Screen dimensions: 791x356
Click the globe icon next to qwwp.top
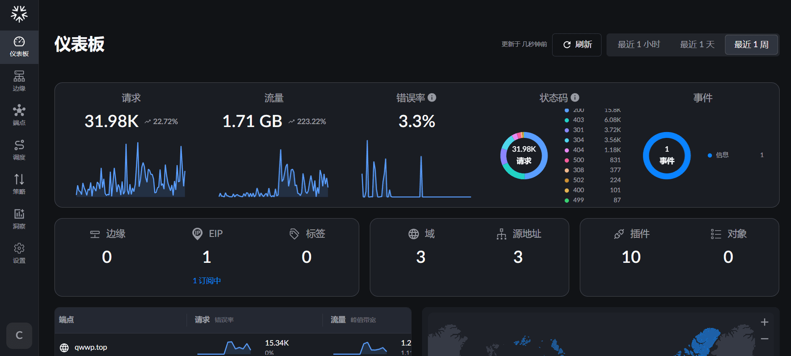point(64,348)
